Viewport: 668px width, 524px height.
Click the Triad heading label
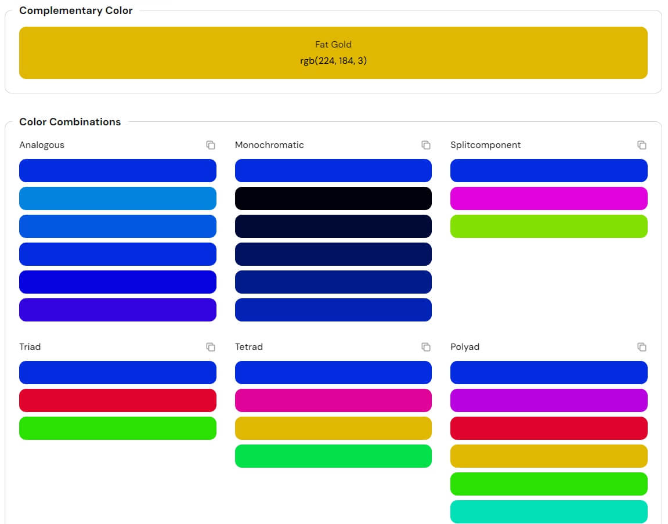(x=30, y=347)
